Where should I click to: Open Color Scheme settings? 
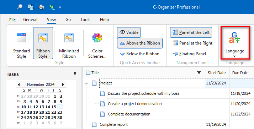pyautogui.click(x=97, y=43)
